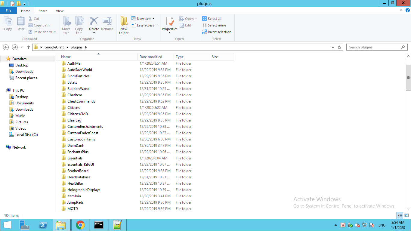Screen dimensions: 411x231
Task: Open Explorer Help via the question mark icon
Action: pos(408,10)
